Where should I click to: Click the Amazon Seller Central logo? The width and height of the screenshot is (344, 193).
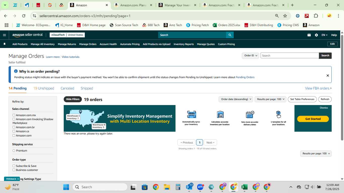pyautogui.click(x=27, y=35)
